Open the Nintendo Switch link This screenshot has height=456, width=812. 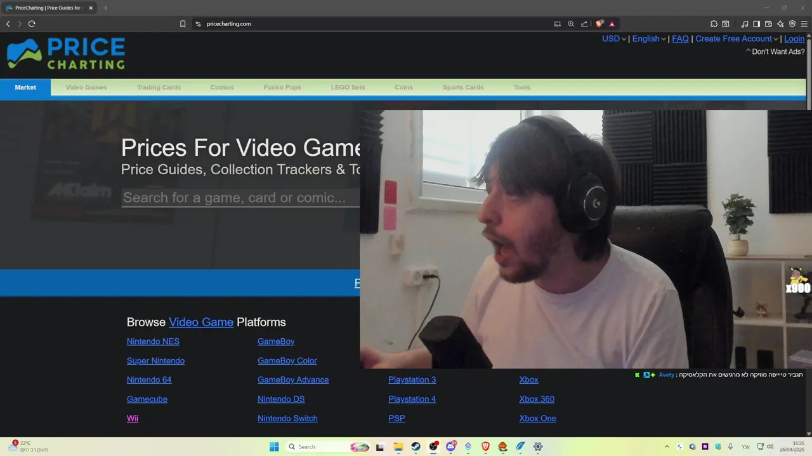[287, 419]
